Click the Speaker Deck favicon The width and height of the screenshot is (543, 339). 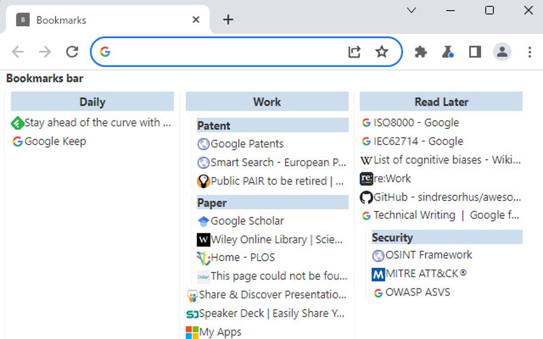point(193,313)
